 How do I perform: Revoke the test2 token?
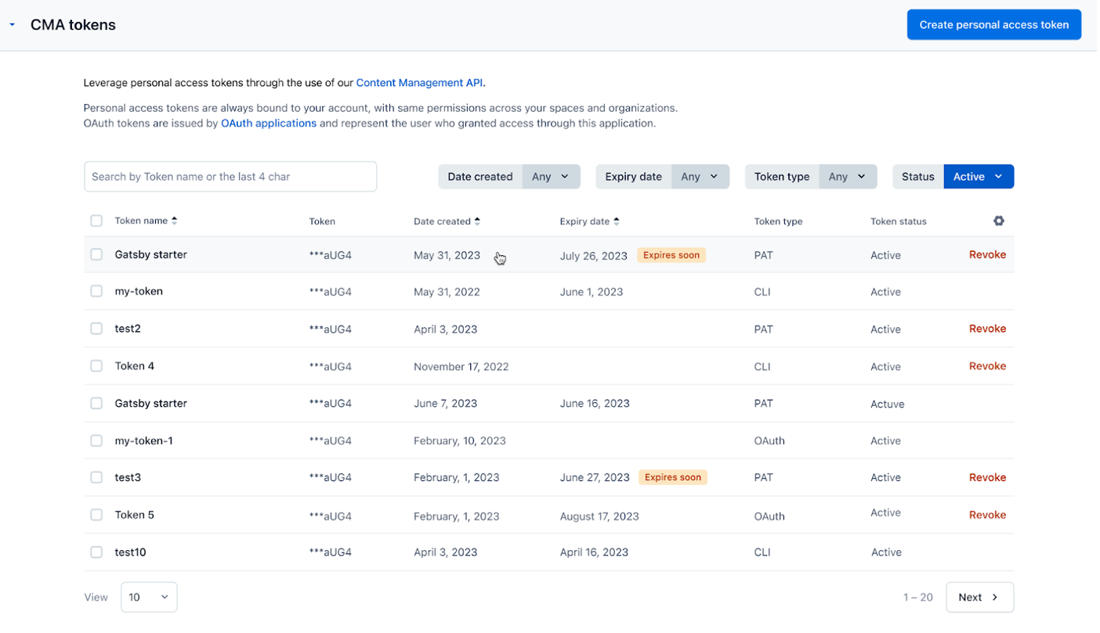tap(987, 329)
